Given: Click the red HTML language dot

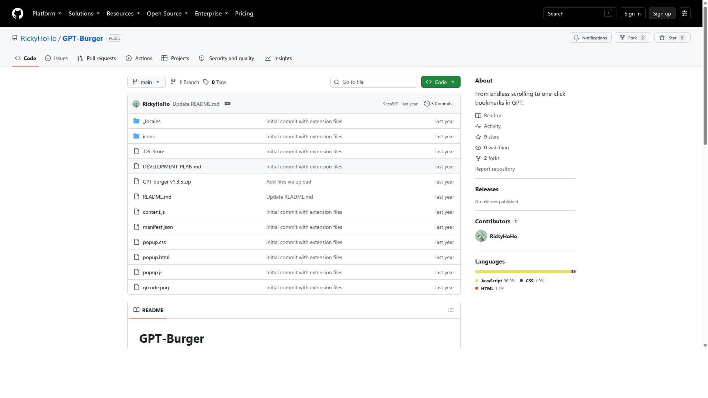Looking at the screenshot, I should click(x=477, y=289).
